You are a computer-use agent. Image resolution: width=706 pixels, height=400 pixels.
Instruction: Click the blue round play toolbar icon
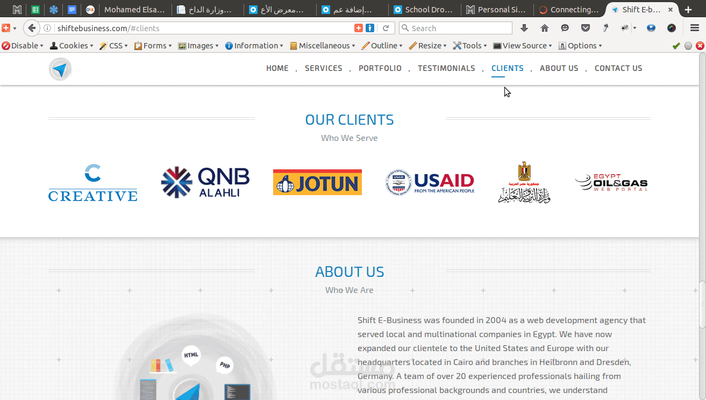pyautogui.click(x=651, y=28)
